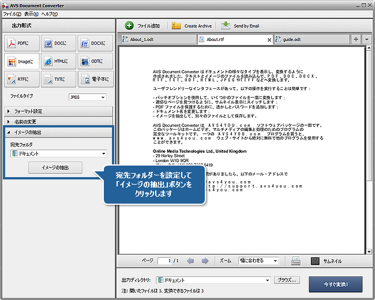The image size is (375, 300).
Task: Open the ファイル menu
Action: [12, 14]
